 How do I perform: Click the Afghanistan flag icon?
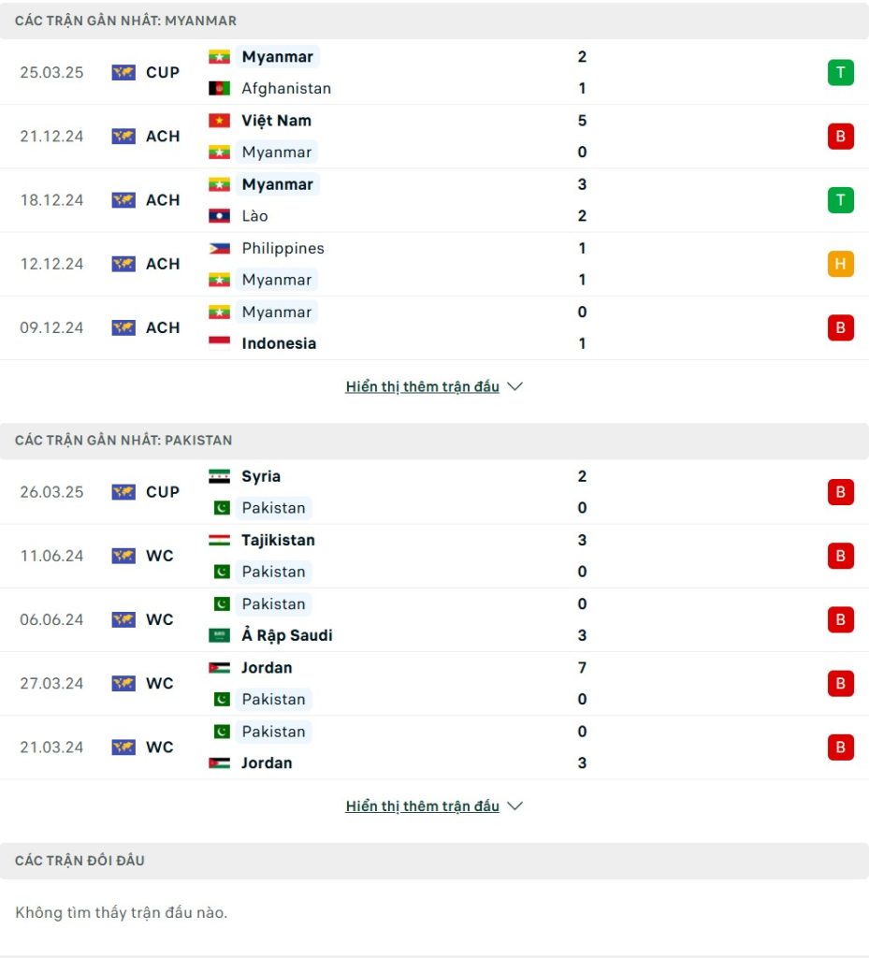[x=219, y=89]
